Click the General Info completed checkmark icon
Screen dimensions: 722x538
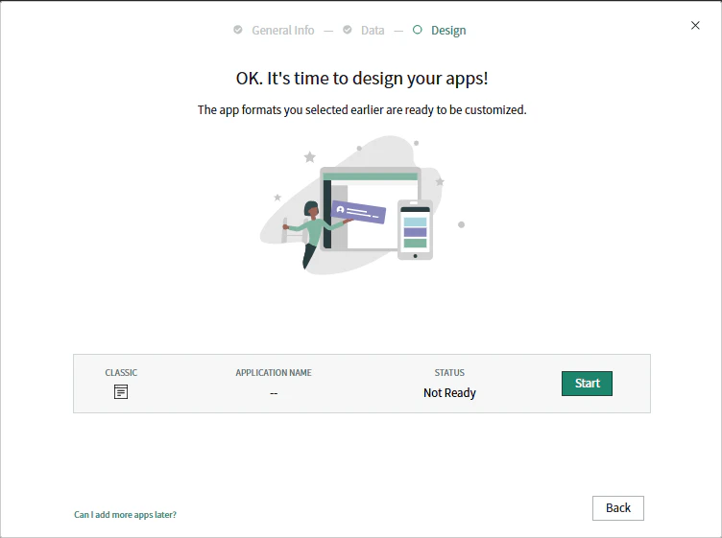237,30
